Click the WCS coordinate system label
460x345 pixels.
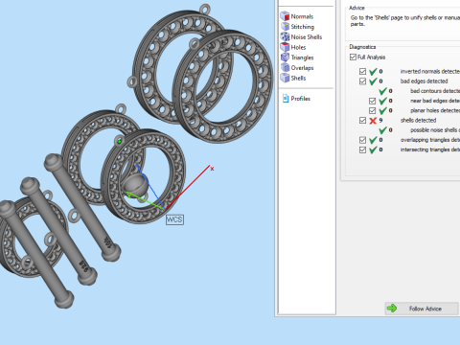point(174,219)
